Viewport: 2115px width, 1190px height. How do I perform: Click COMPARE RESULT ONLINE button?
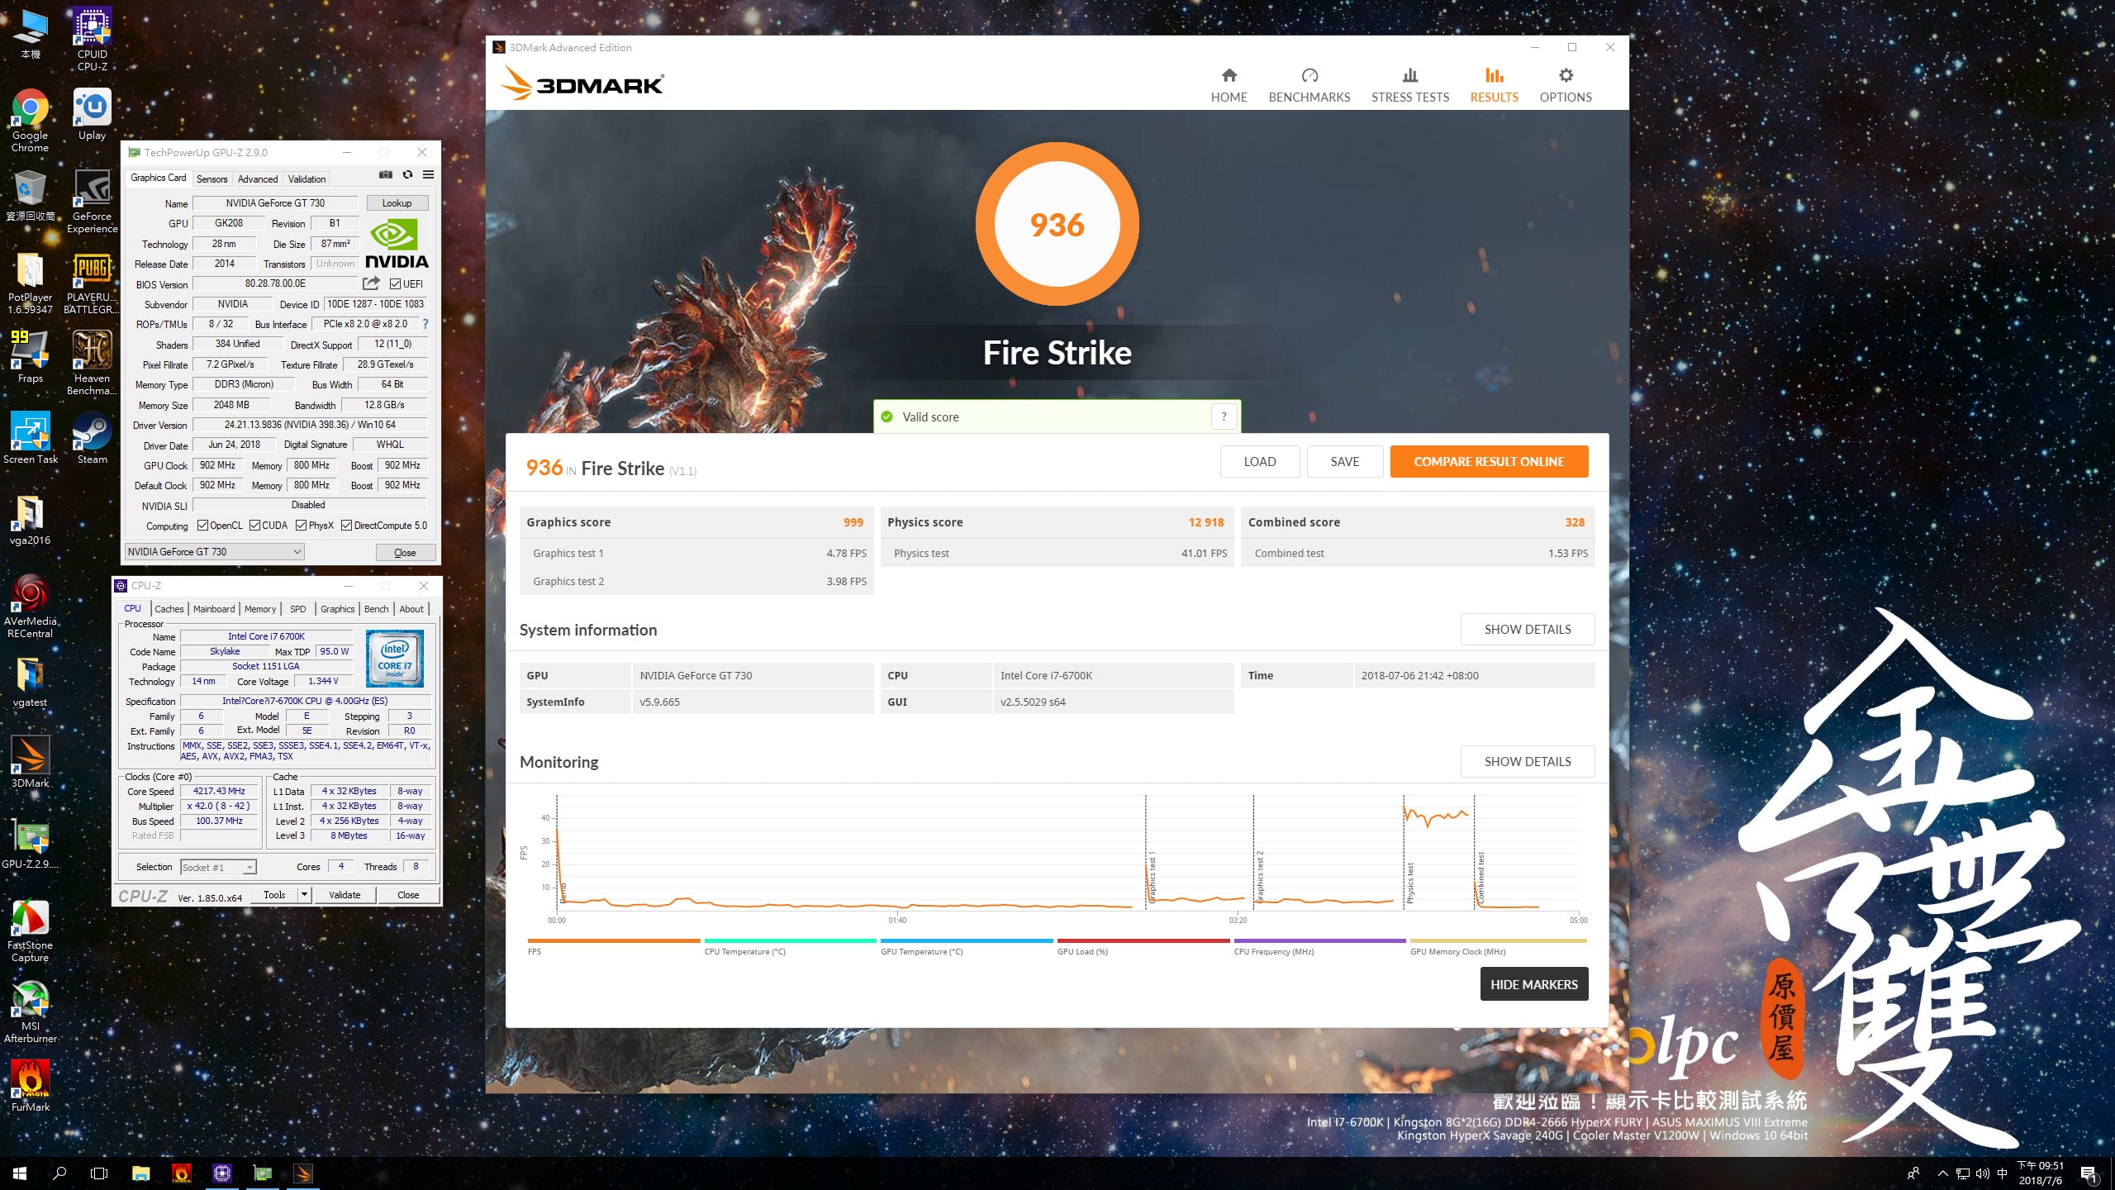click(1489, 461)
